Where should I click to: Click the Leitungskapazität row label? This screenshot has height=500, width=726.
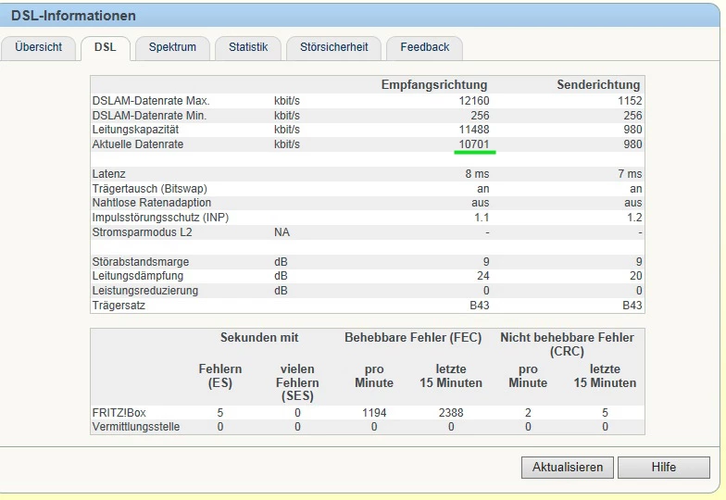pyautogui.click(x=137, y=130)
